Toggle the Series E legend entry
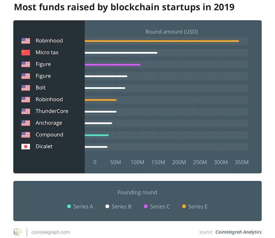Screen dimensions: 275x238 pyautogui.click(x=194, y=207)
